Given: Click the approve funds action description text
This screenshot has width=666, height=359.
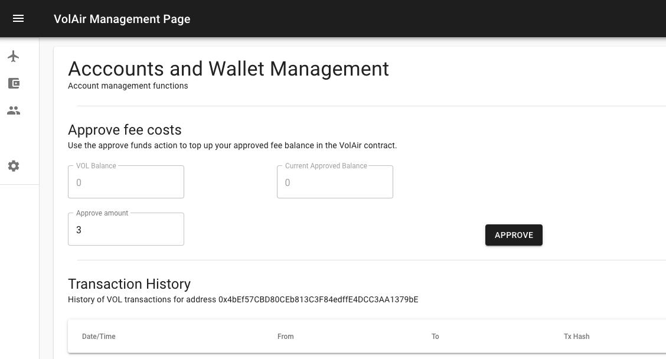Looking at the screenshot, I should click(233, 145).
